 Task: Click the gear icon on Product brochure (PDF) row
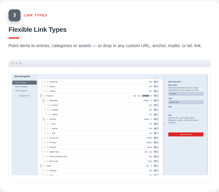(x=155, y=157)
